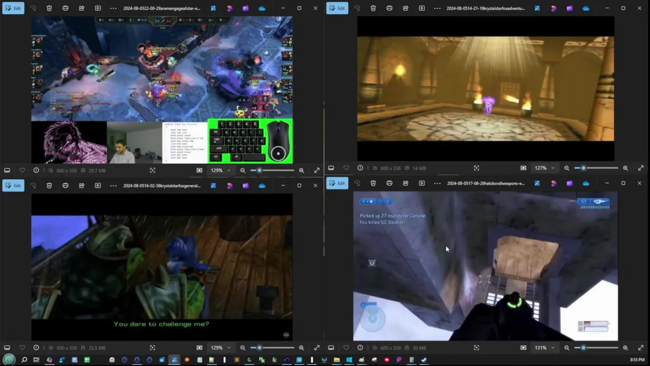Open See more menu in aramengagealistar window

click(113, 8)
